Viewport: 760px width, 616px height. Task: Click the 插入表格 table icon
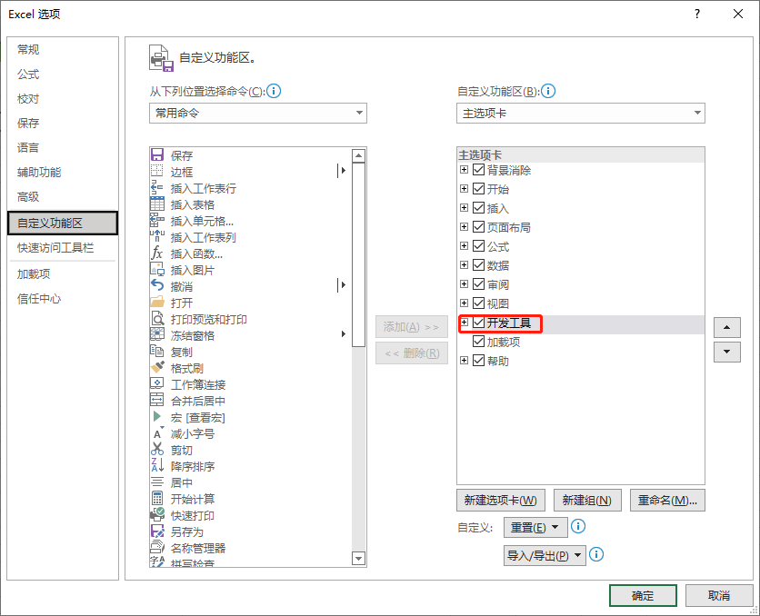(157, 204)
